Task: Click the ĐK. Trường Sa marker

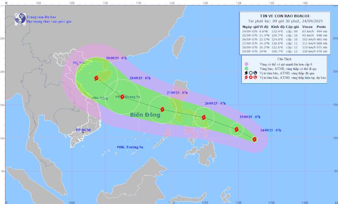Action: point(118,147)
